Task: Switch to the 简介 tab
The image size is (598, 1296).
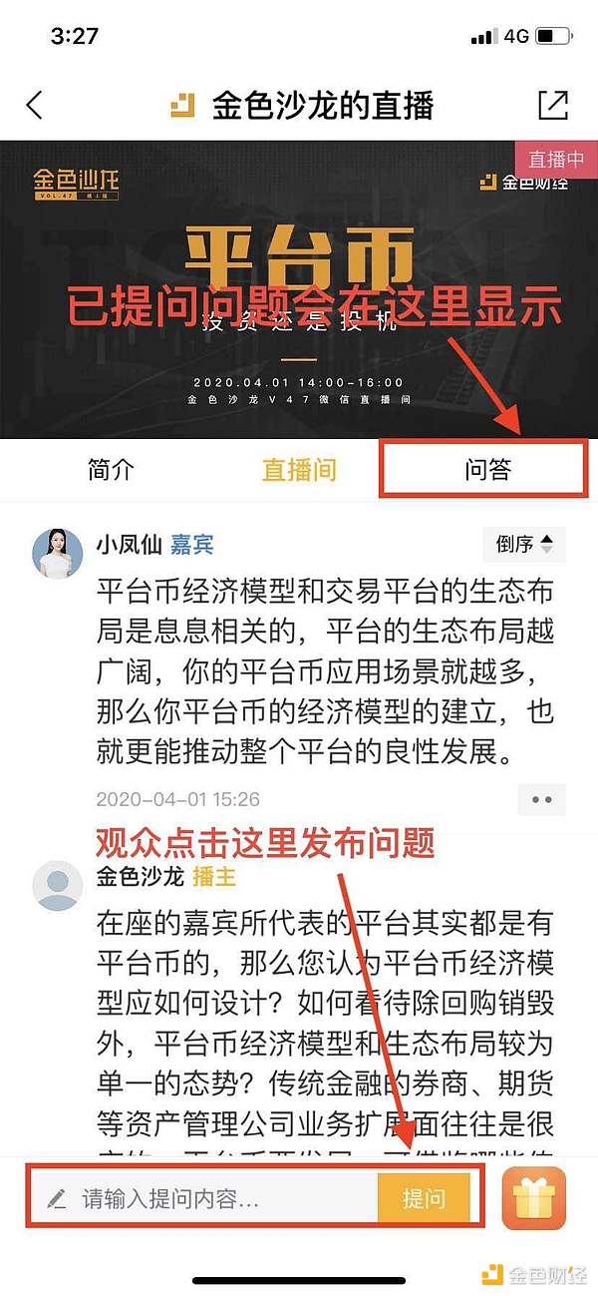Action: point(110,470)
